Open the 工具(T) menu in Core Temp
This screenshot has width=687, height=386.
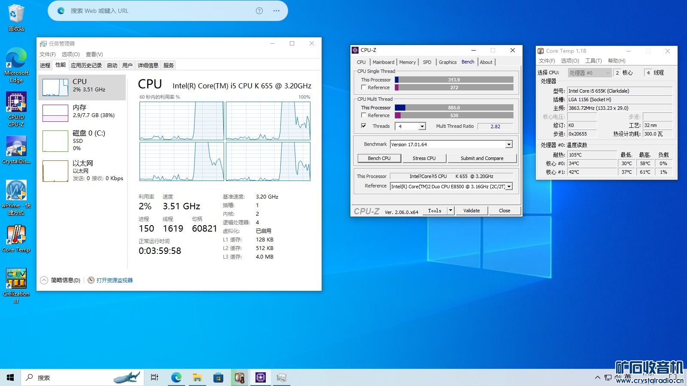[593, 61]
